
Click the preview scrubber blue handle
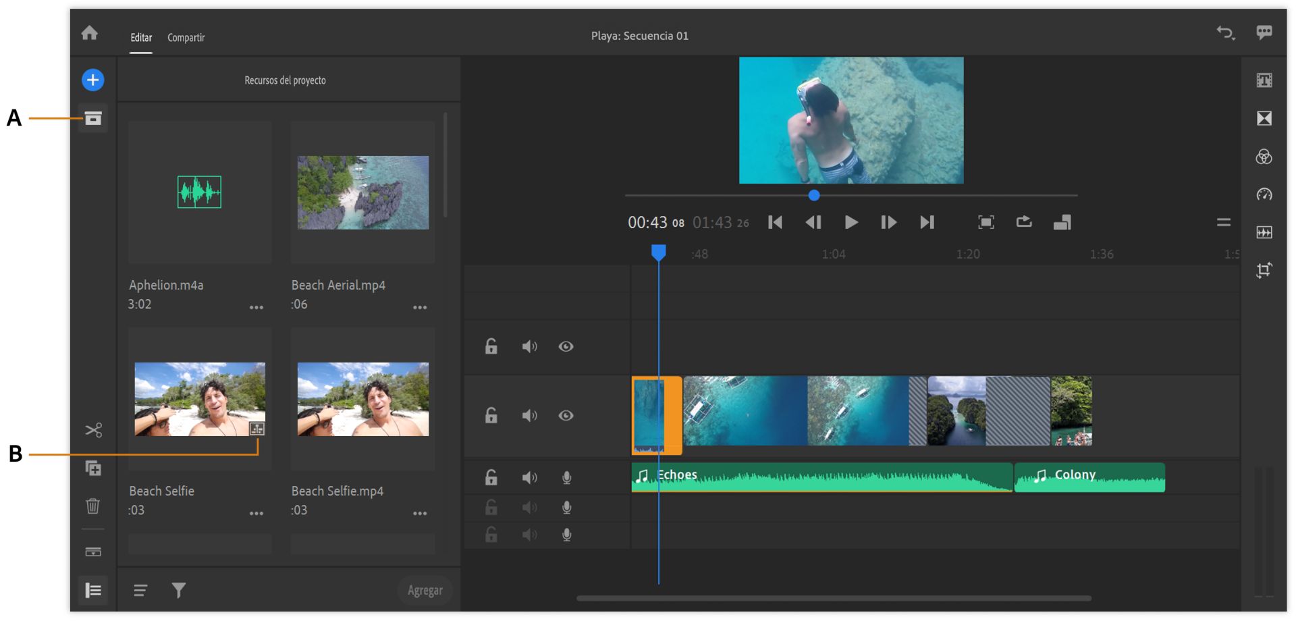[x=814, y=195]
